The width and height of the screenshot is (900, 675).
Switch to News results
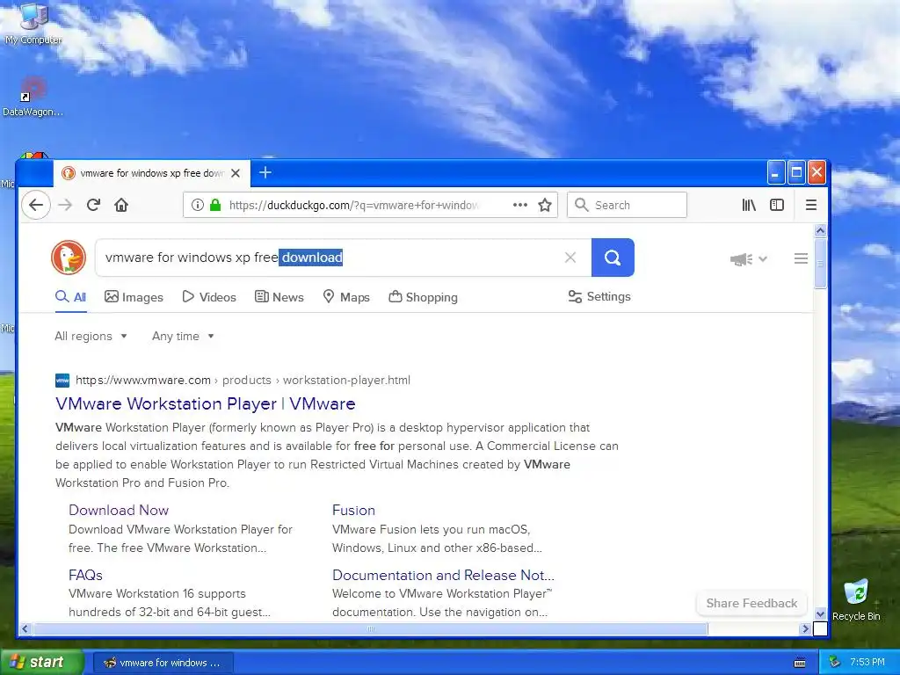pos(279,297)
